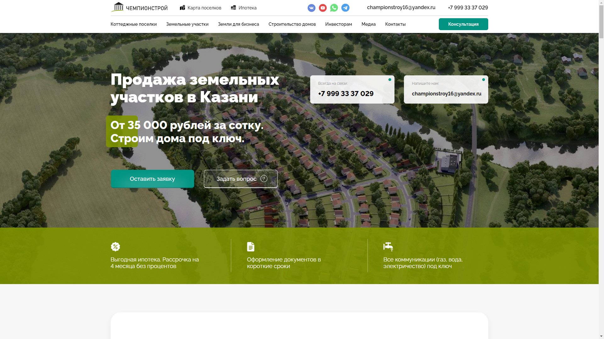Open the YouTube channel icon
This screenshot has height=339, width=604.
point(322,8)
